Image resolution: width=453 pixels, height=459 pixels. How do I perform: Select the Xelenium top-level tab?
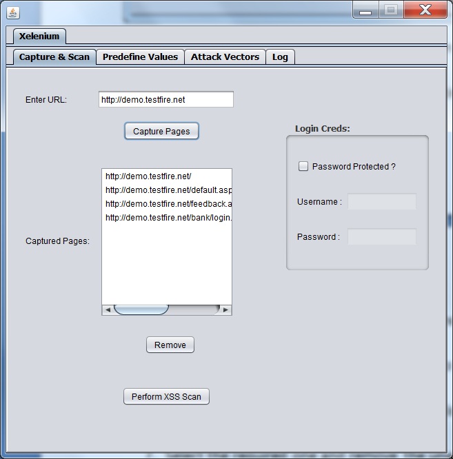[x=39, y=37]
